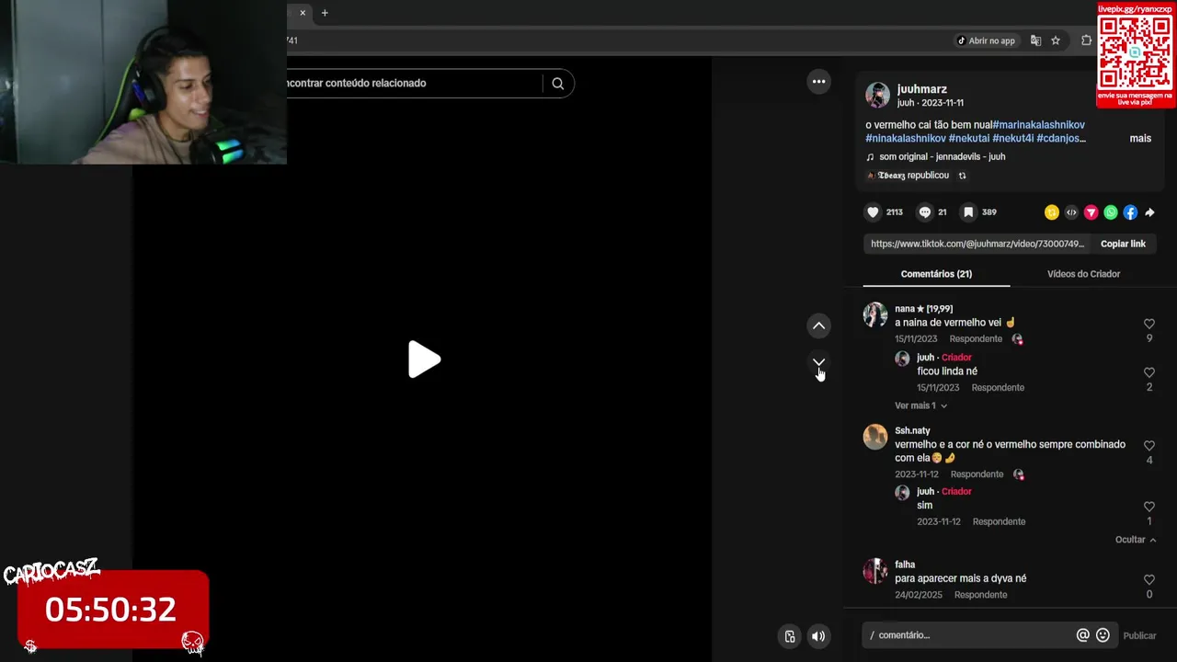This screenshot has height=662, width=1177.
Task: Click 'Abrir no app' in the address bar
Action: point(986,40)
